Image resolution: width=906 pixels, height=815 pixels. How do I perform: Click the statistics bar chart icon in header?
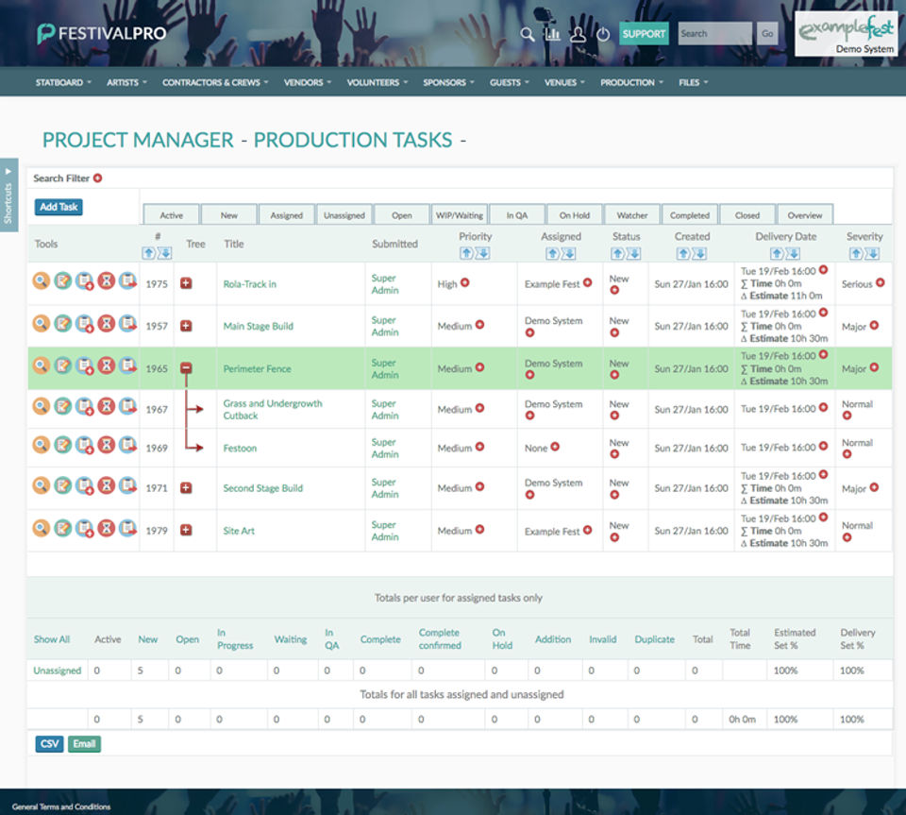[x=553, y=34]
